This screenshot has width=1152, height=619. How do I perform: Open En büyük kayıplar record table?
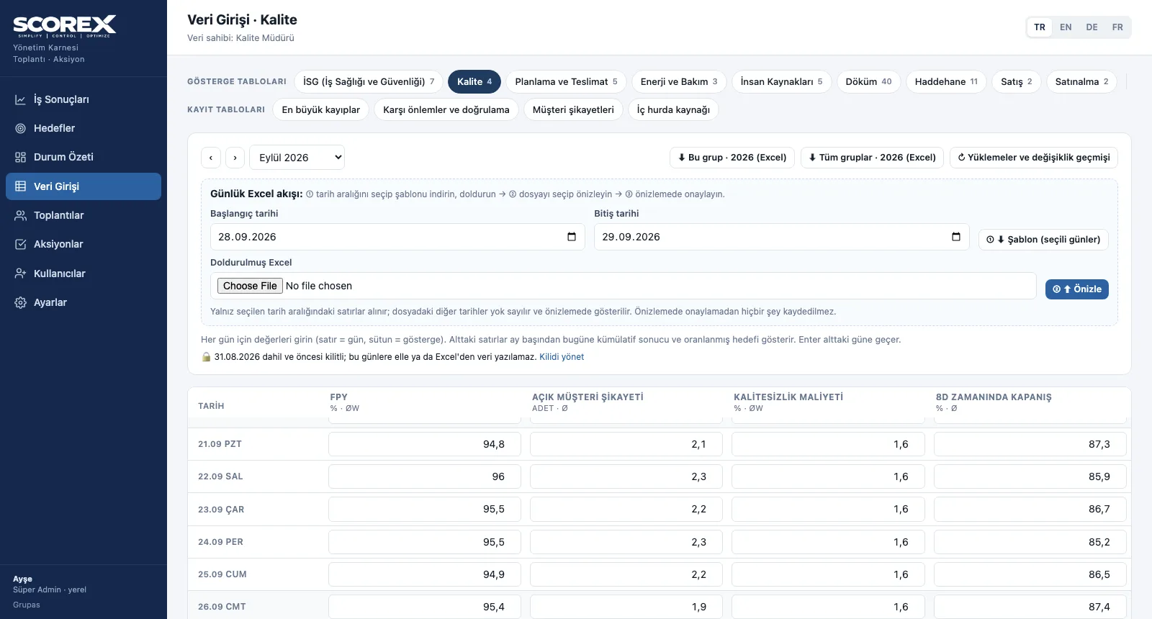[321, 109]
